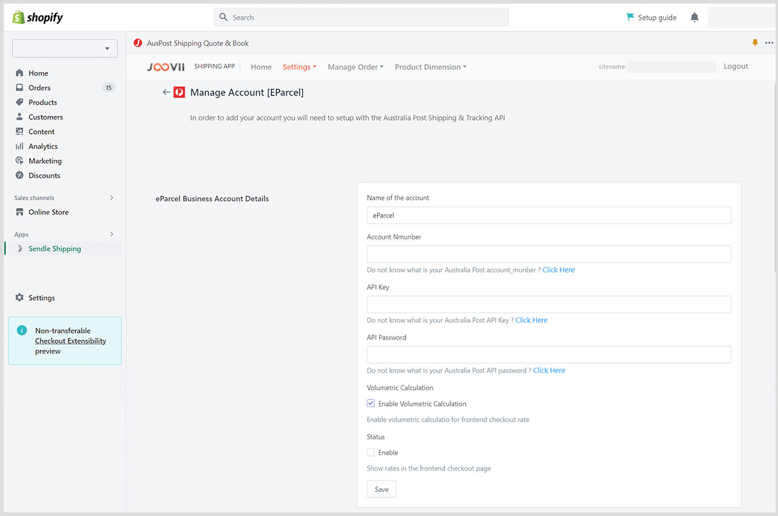Open the three-dot more options menu
The image size is (778, 516).
point(769,43)
